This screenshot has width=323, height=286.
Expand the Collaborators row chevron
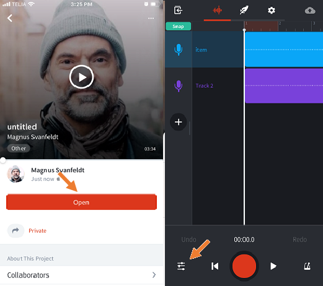pos(154,275)
